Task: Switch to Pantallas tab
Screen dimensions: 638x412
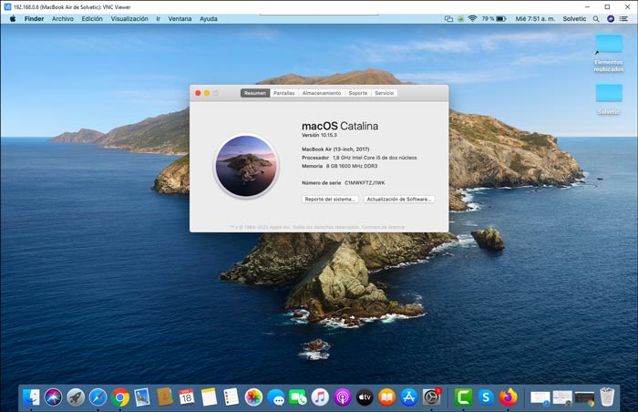Action: click(x=284, y=93)
